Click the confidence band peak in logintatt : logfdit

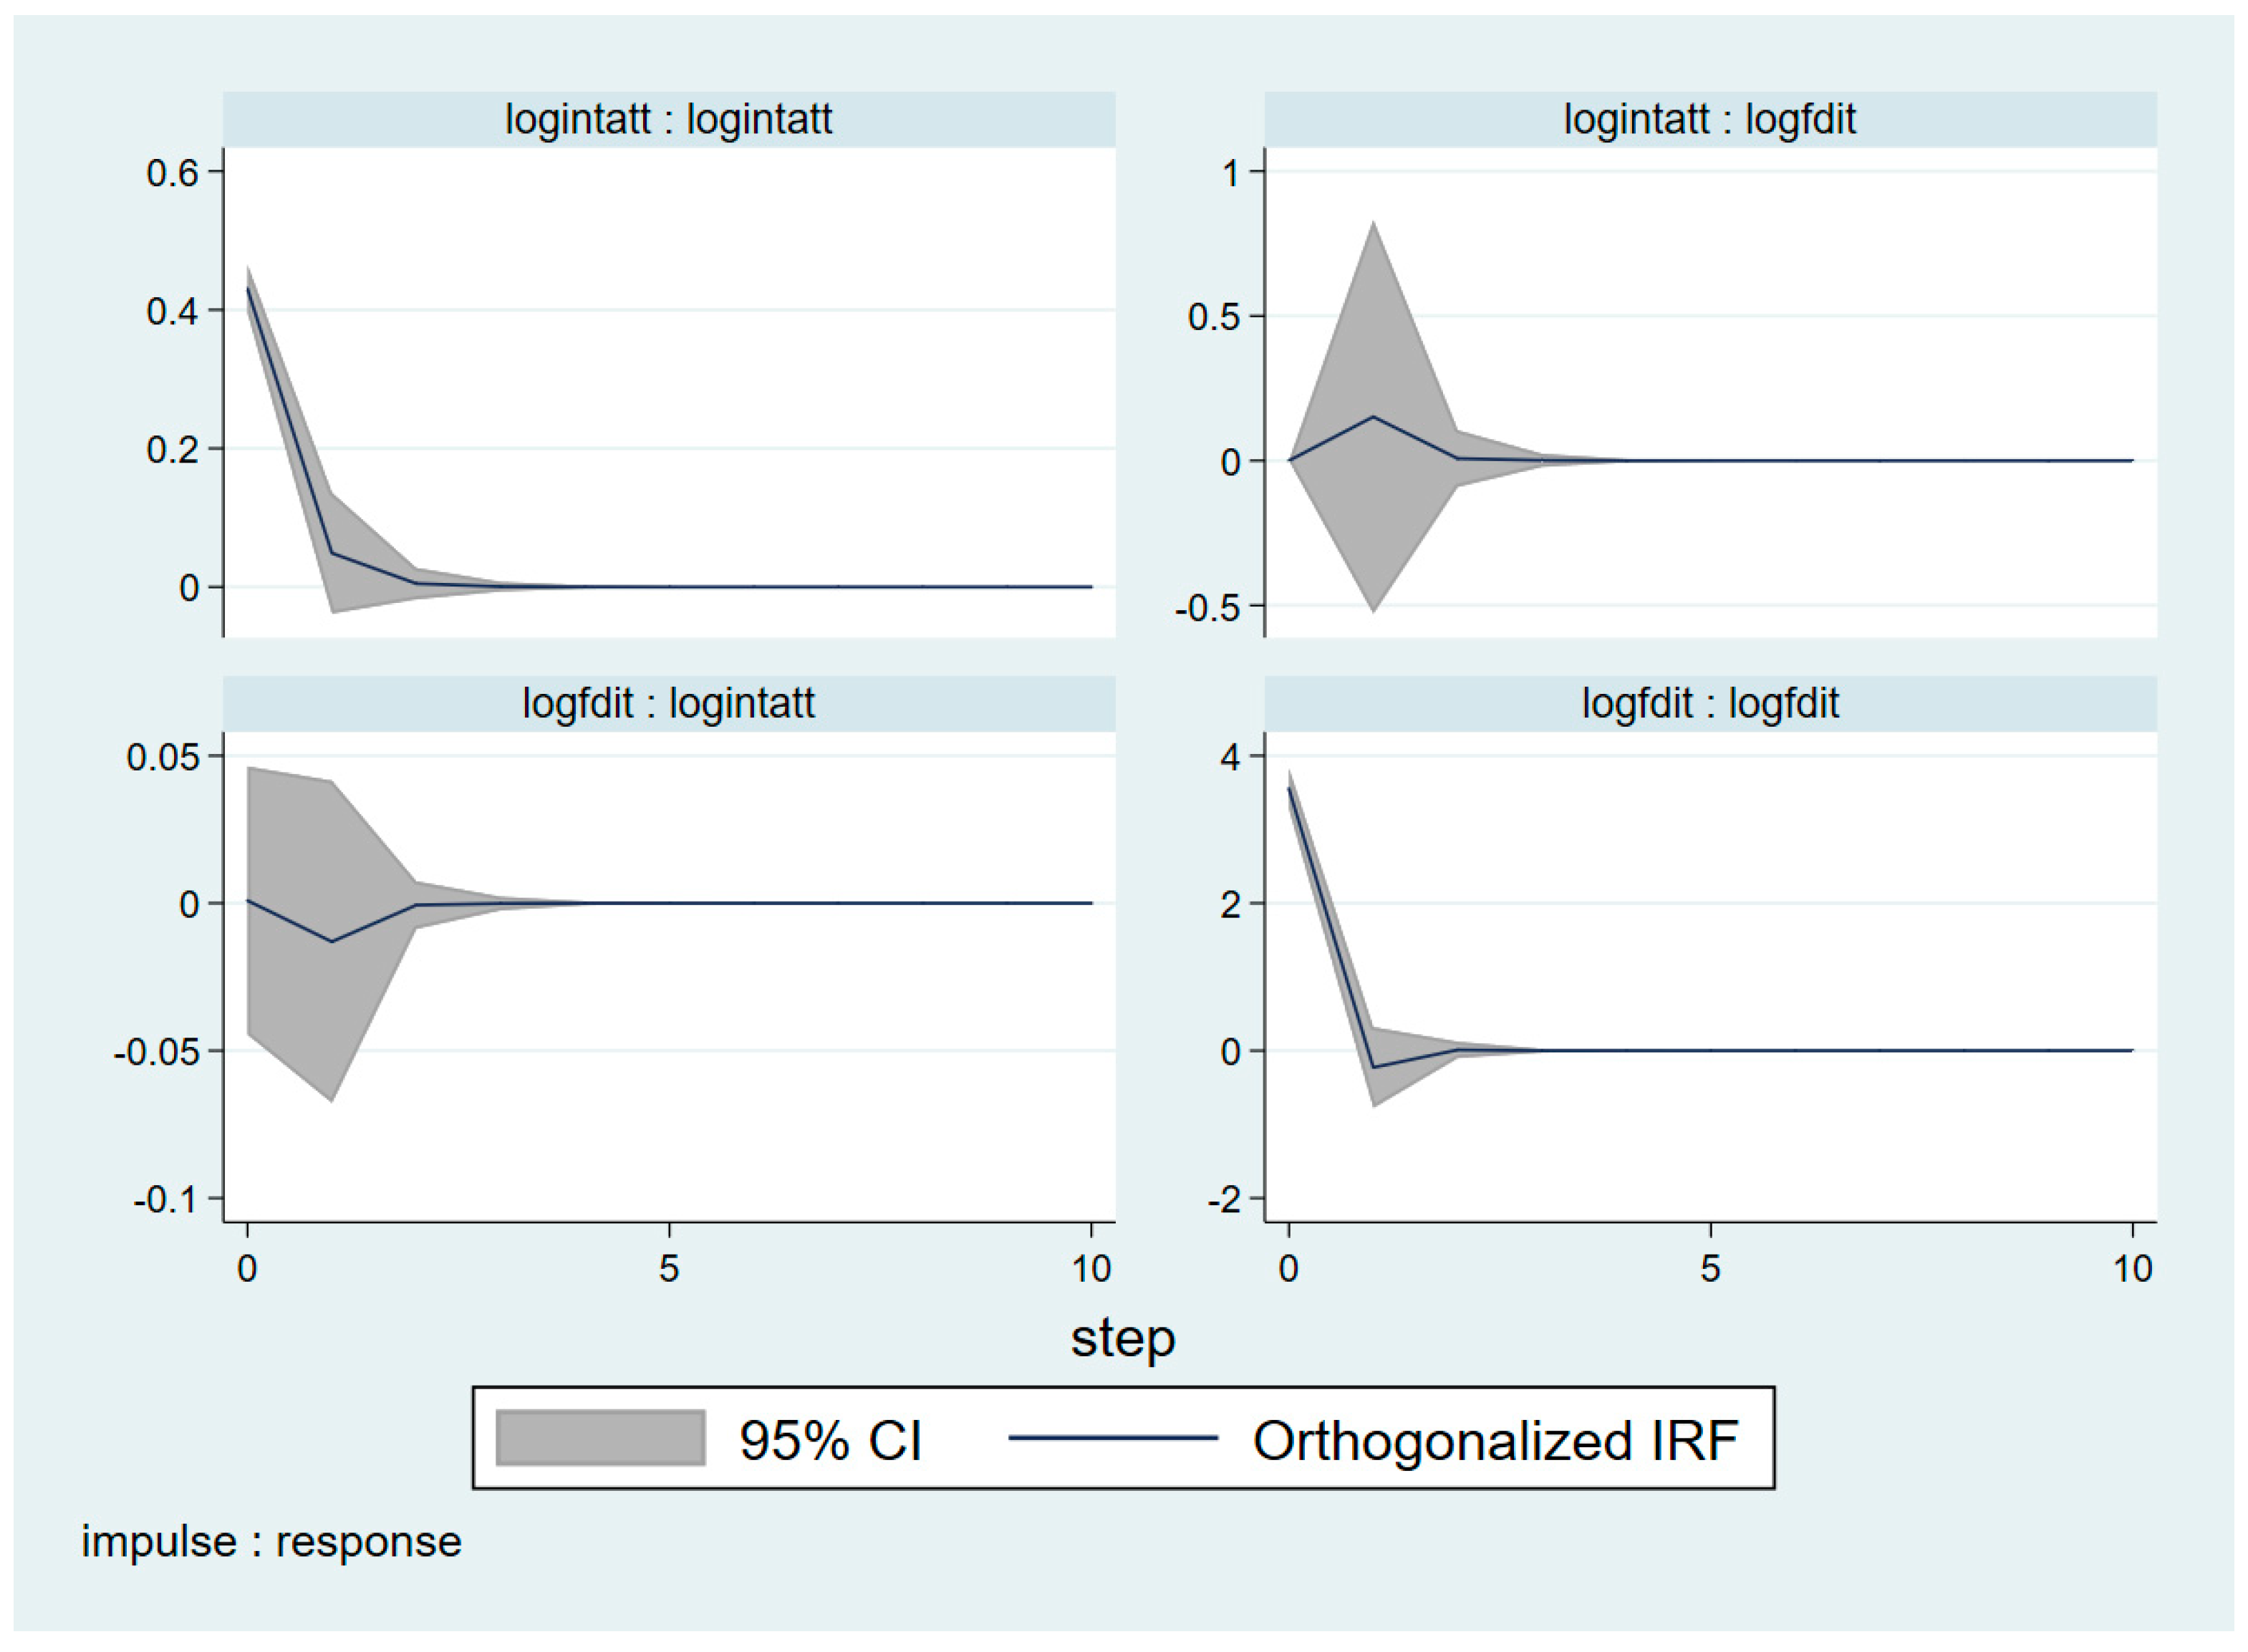point(1374,222)
